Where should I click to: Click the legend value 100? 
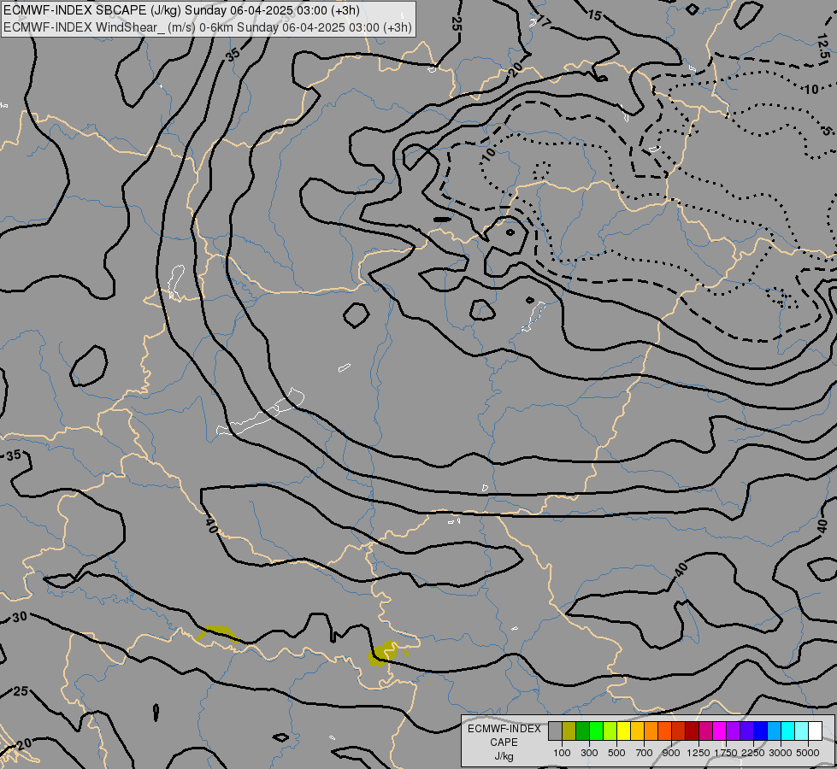coord(562,753)
